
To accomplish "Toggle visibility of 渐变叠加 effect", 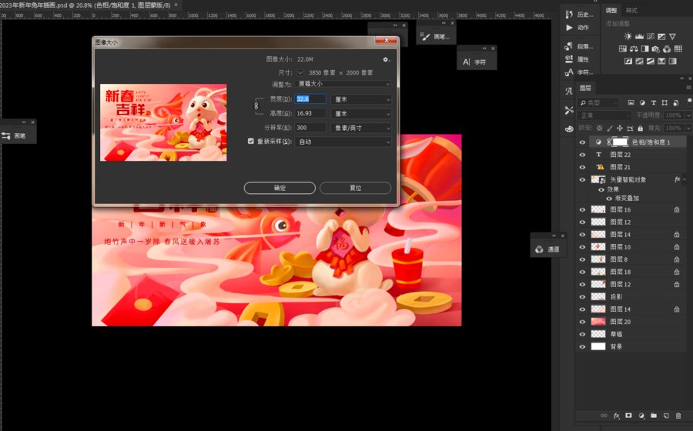I will pos(609,199).
